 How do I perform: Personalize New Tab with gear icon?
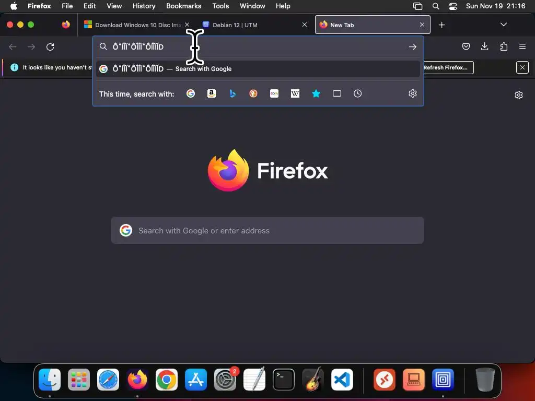519,95
